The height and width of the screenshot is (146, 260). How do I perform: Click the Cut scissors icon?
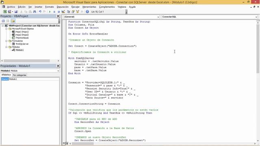click(x=21, y=12)
